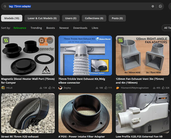Screen dimensions: 171x139
Task: Open the Users (0) tab
Action: pyautogui.click(x=71, y=18)
